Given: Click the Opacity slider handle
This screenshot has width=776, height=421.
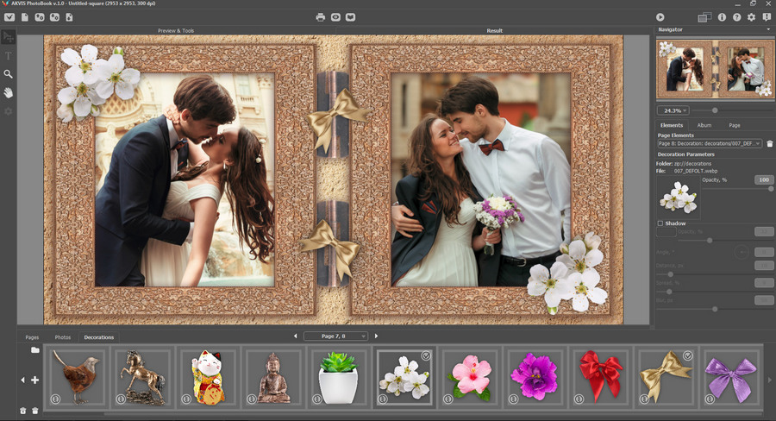Looking at the screenshot, I should pos(771,189).
